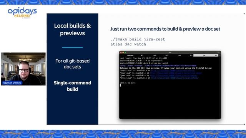Screen dimensions: 246x138
Task: Click the 'atlas dac watch' command on slide
Action: coord(128,44)
